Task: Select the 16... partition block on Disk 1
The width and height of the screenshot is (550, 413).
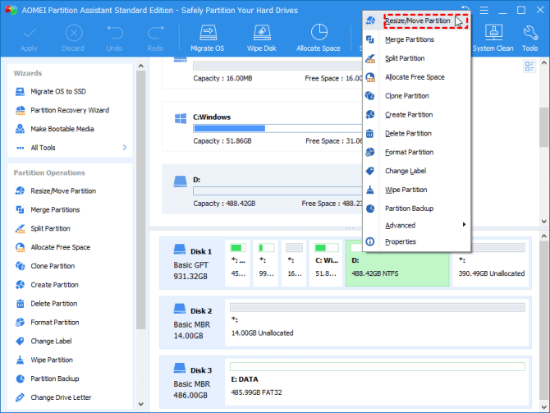Action: (294, 264)
